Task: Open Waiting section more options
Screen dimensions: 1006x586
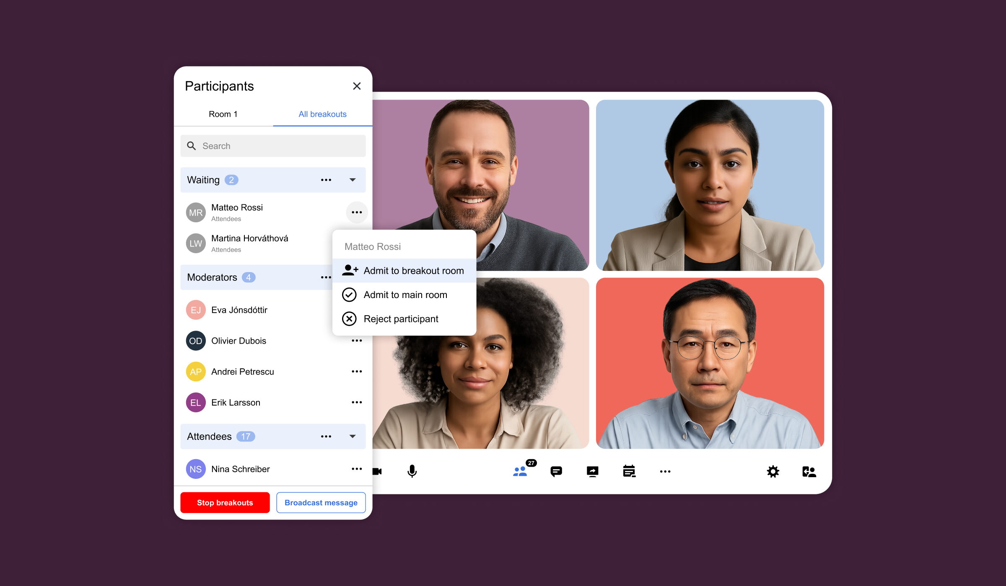Action: click(326, 180)
